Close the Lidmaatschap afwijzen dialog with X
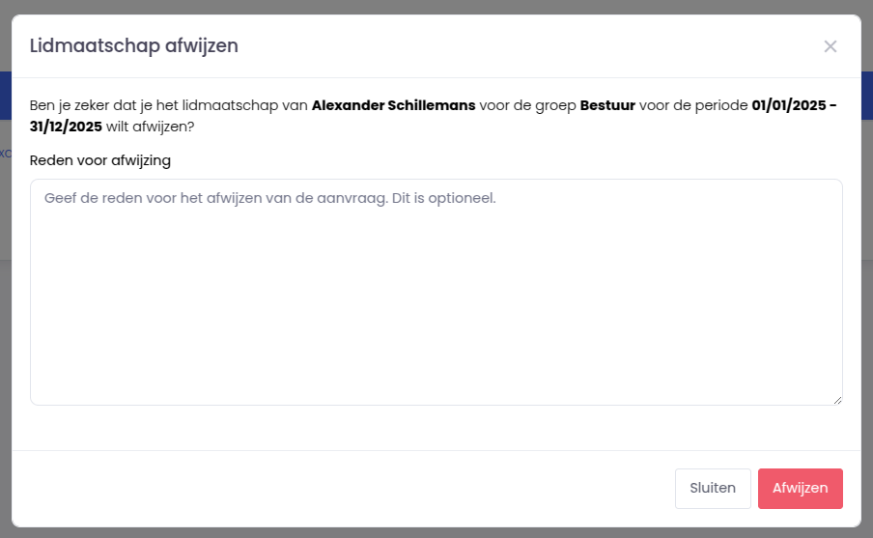The width and height of the screenshot is (873, 538). point(831,46)
